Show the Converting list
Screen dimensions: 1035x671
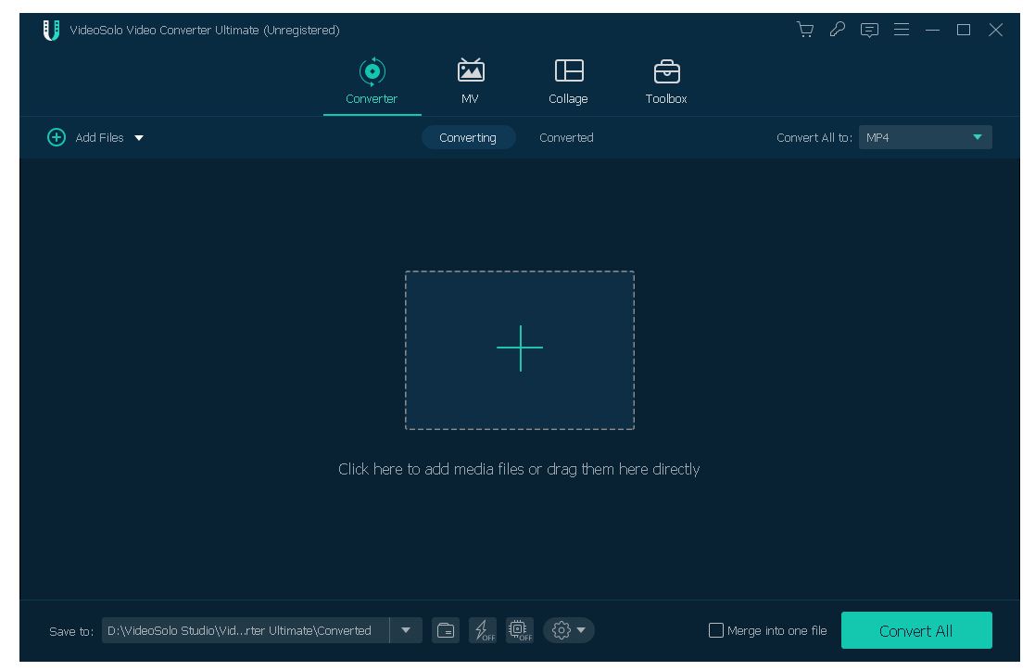pyautogui.click(x=468, y=137)
